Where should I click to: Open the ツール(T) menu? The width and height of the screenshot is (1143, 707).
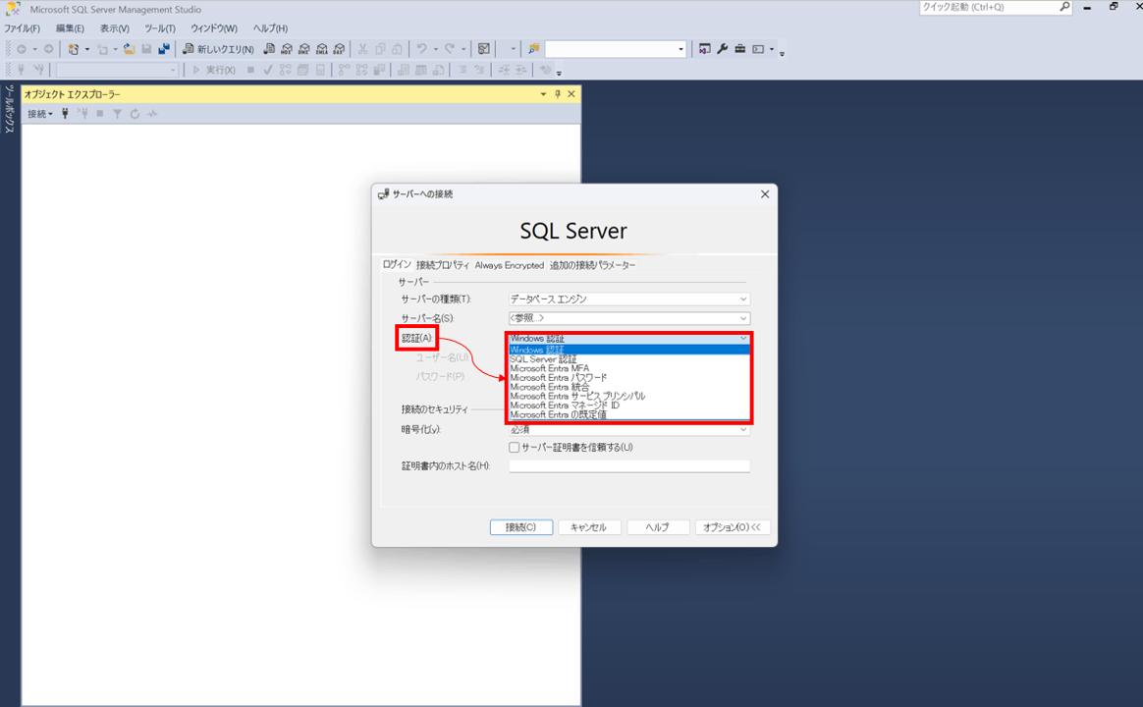pos(160,28)
